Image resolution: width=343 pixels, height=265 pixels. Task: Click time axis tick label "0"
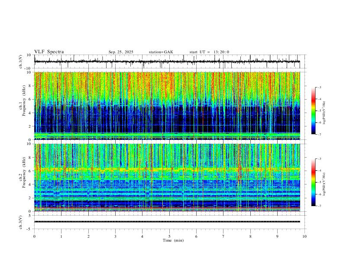[34, 236]
